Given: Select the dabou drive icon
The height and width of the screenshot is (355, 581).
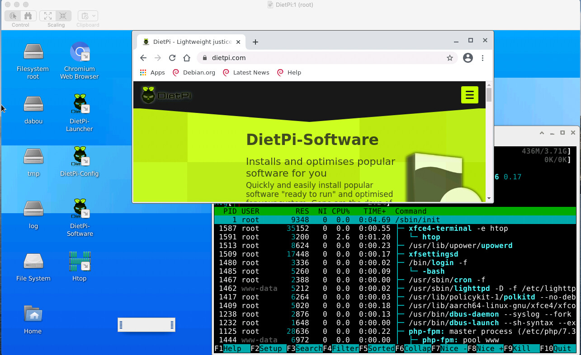Looking at the screenshot, I should (x=33, y=110).
